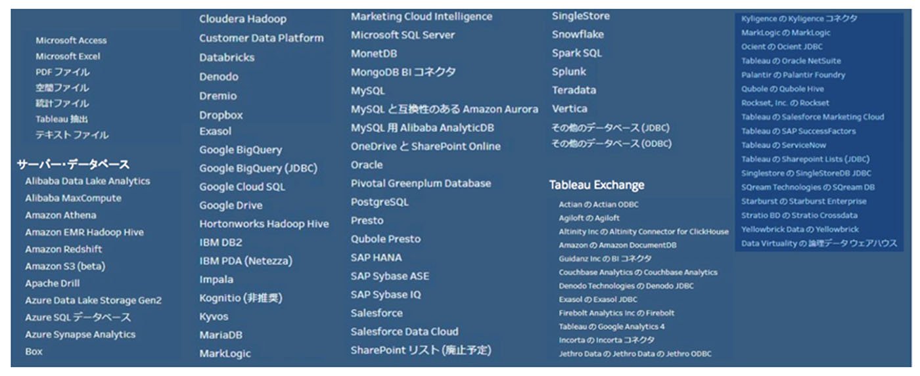Choose Amazon Redshift from the server list
Viewport: 920px width, 376px height.
tap(63, 249)
